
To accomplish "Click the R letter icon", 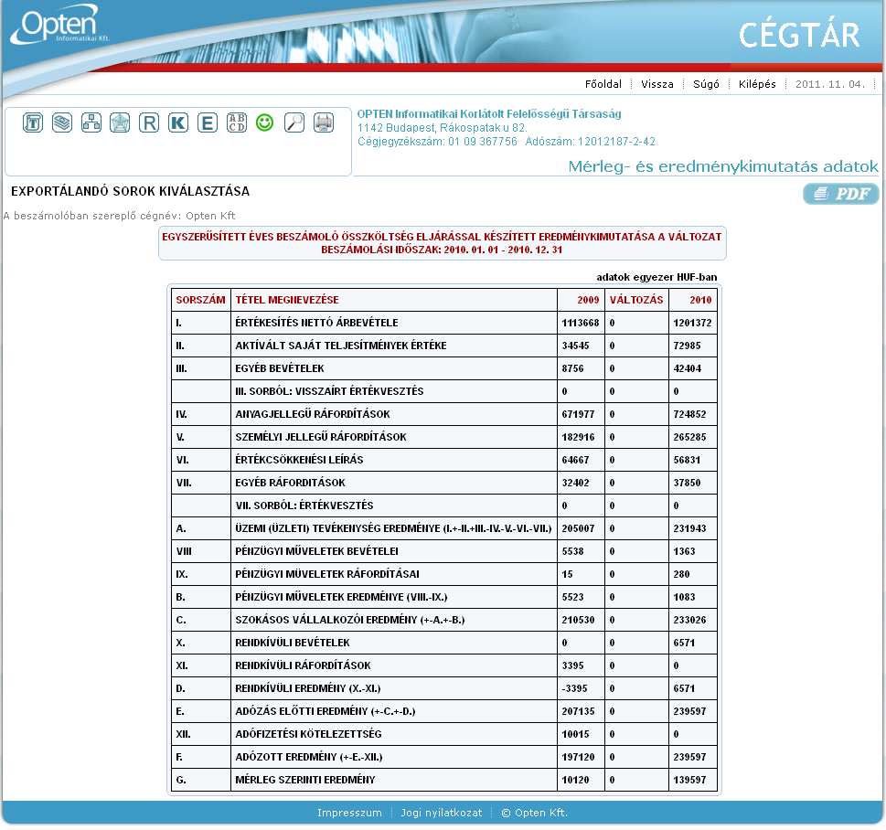I will 149,122.
